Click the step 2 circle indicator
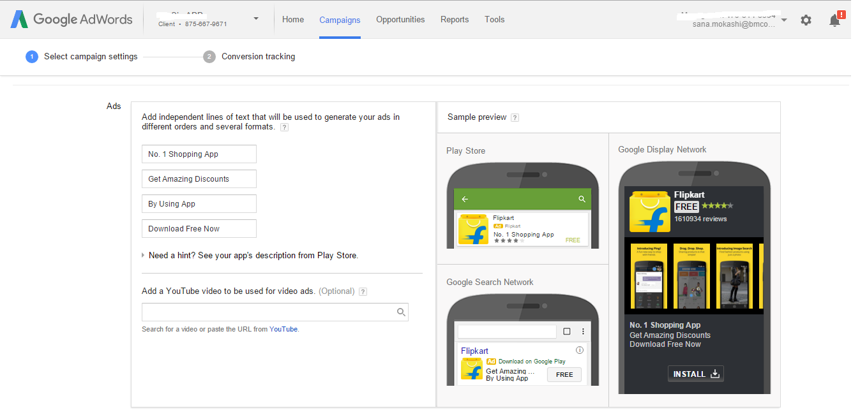 (x=209, y=57)
